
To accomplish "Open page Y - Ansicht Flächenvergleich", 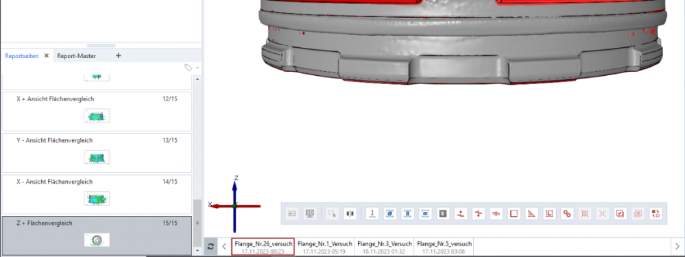I will (97, 152).
